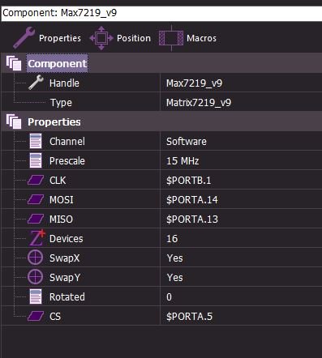The width and height of the screenshot is (322, 358).
Task: Select the Prescale property label
Action: pyautogui.click(x=67, y=160)
